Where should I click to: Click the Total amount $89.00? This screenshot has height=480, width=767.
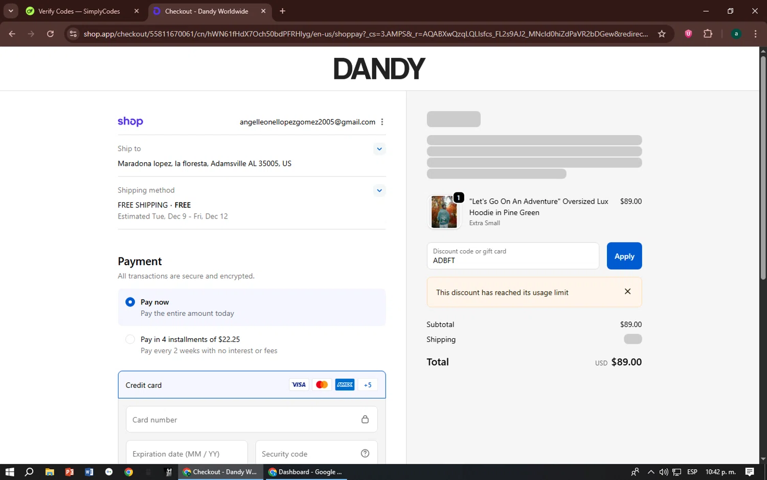(626, 362)
